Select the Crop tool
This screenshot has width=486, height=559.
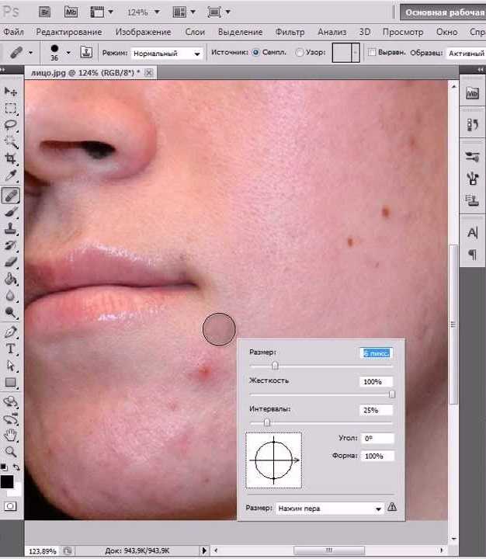[x=11, y=158]
